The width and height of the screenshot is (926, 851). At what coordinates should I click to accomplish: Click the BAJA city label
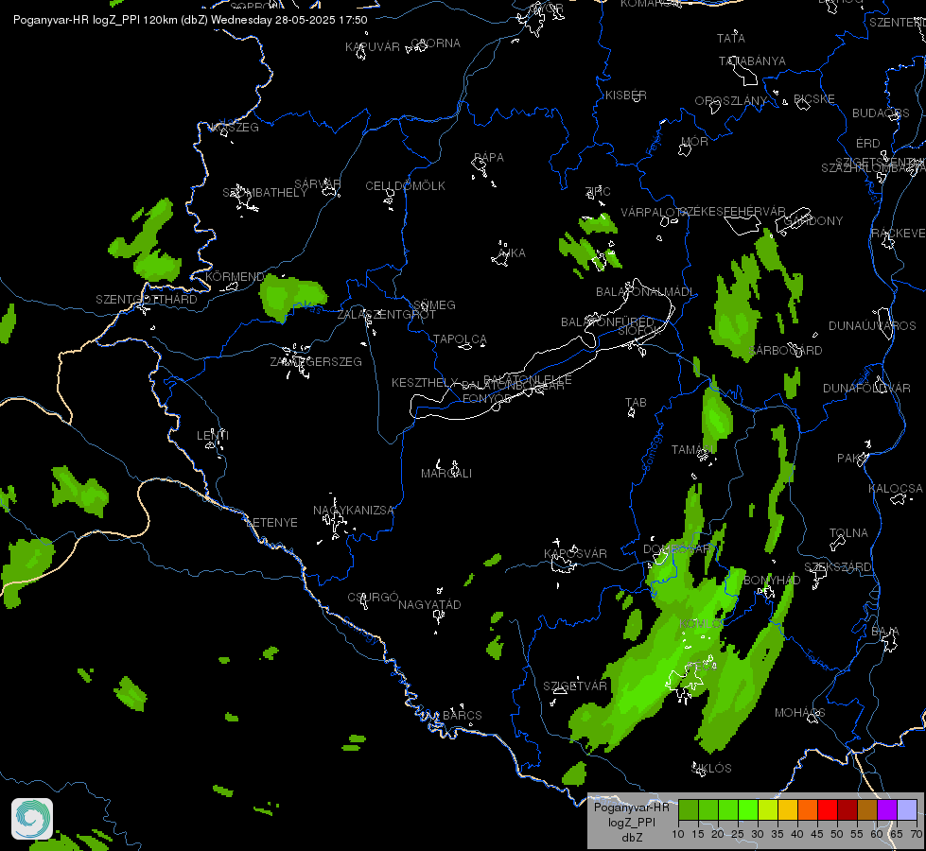click(x=885, y=633)
